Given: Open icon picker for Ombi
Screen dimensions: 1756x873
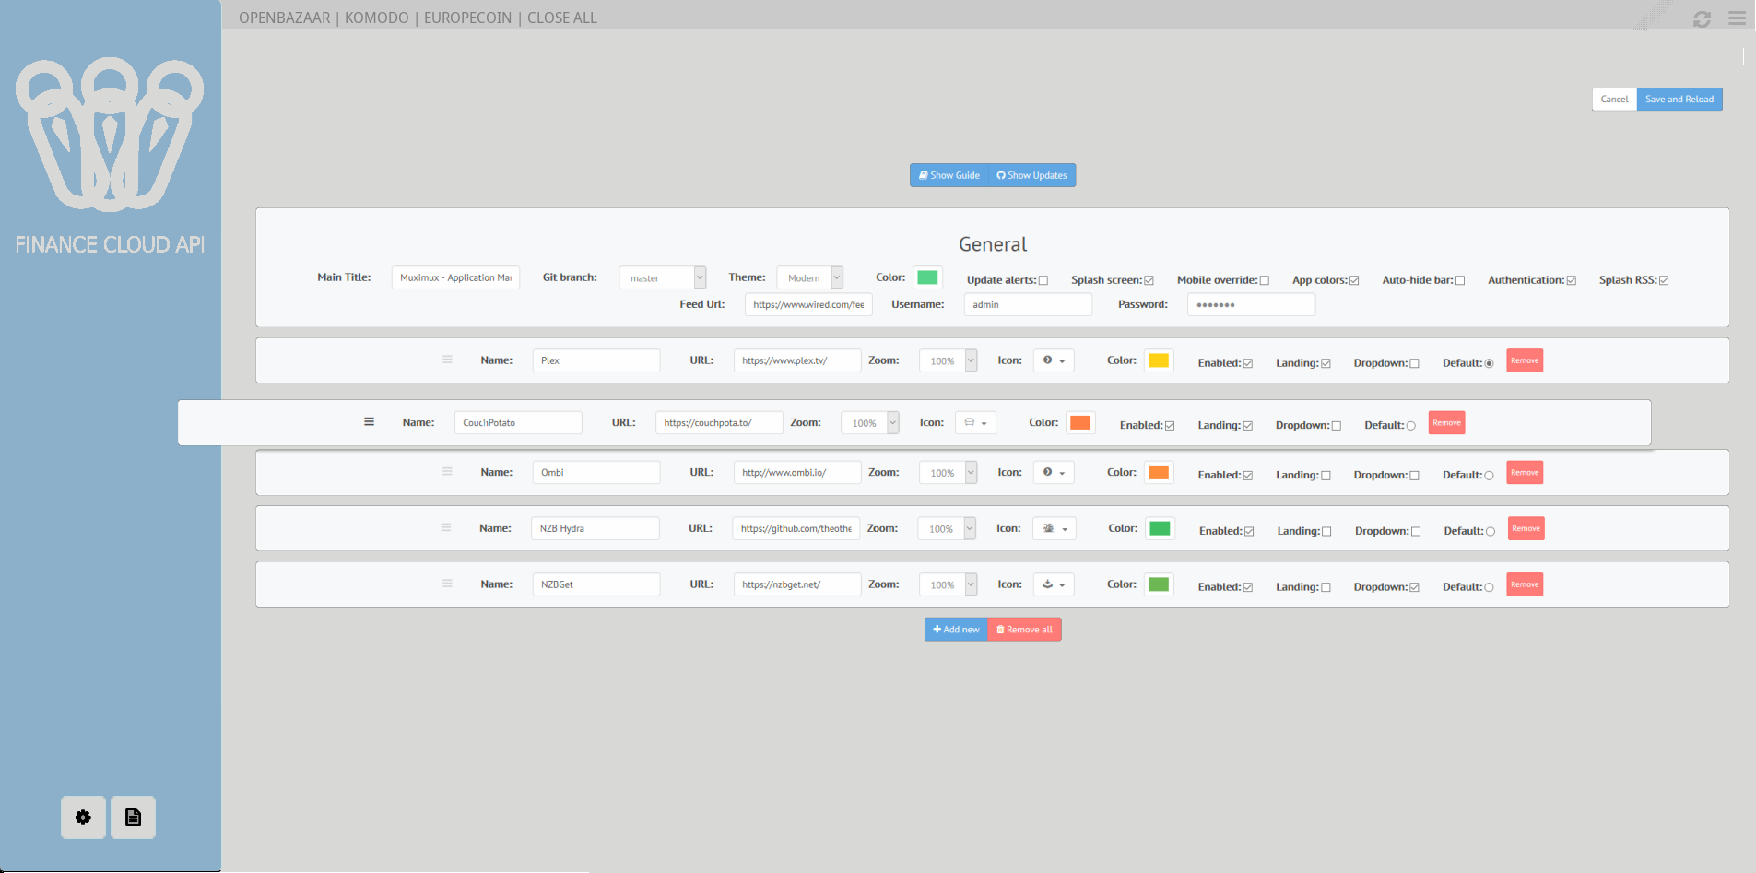Looking at the screenshot, I should coord(1054,472).
